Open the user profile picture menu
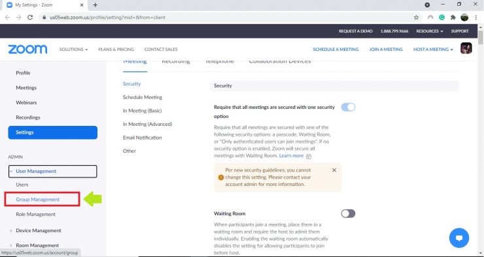Viewport: 484px width, 257px height. point(466,48)
